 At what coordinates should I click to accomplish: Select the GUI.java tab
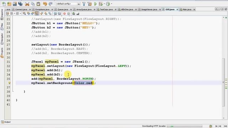point(170,10)
